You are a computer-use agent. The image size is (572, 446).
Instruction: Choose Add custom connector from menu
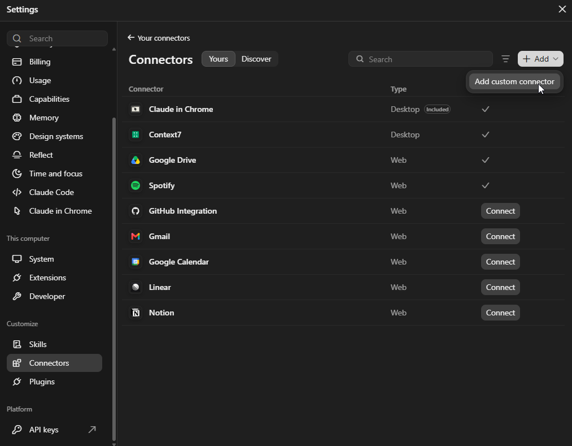pyautogui.click(x=514, y=81)
